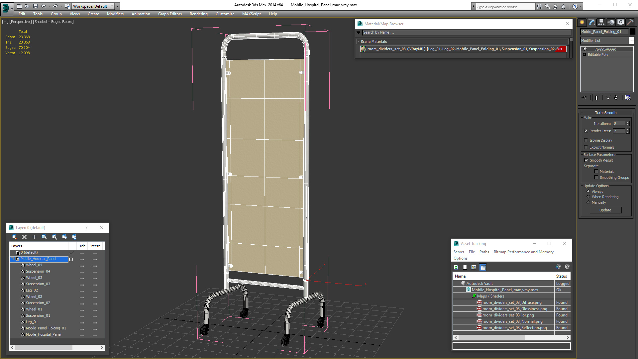Open the Hierarchy command panel tab

pyautogui.click(x=601, y=22)
